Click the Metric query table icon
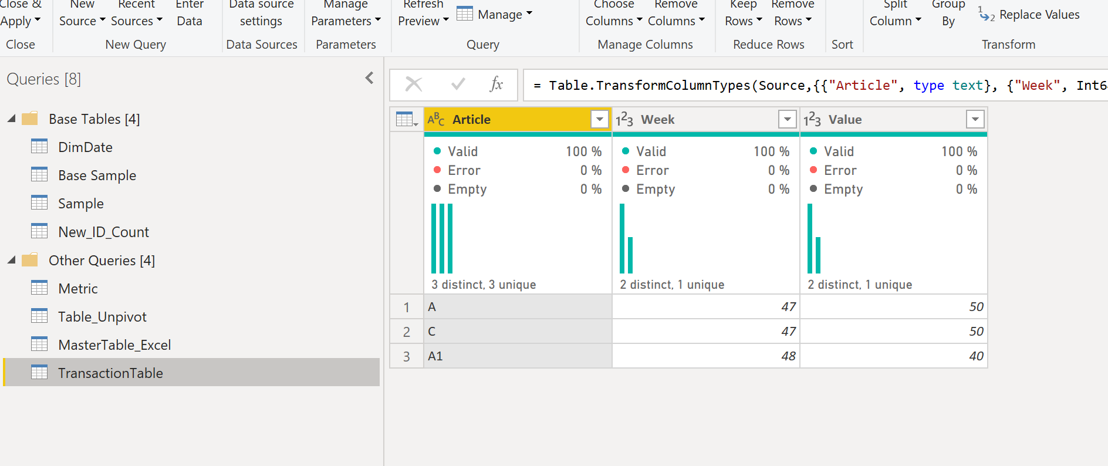 click(39, 288)
